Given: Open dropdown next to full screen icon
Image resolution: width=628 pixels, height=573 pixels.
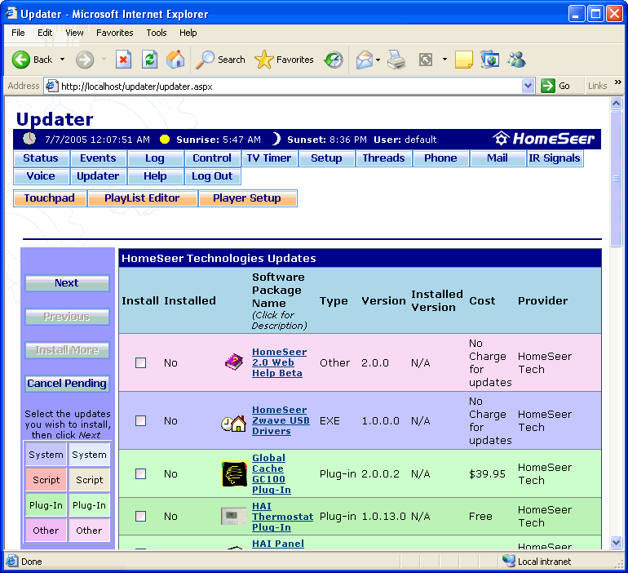Looking at the screenshot, I should [x=444, y=60].
